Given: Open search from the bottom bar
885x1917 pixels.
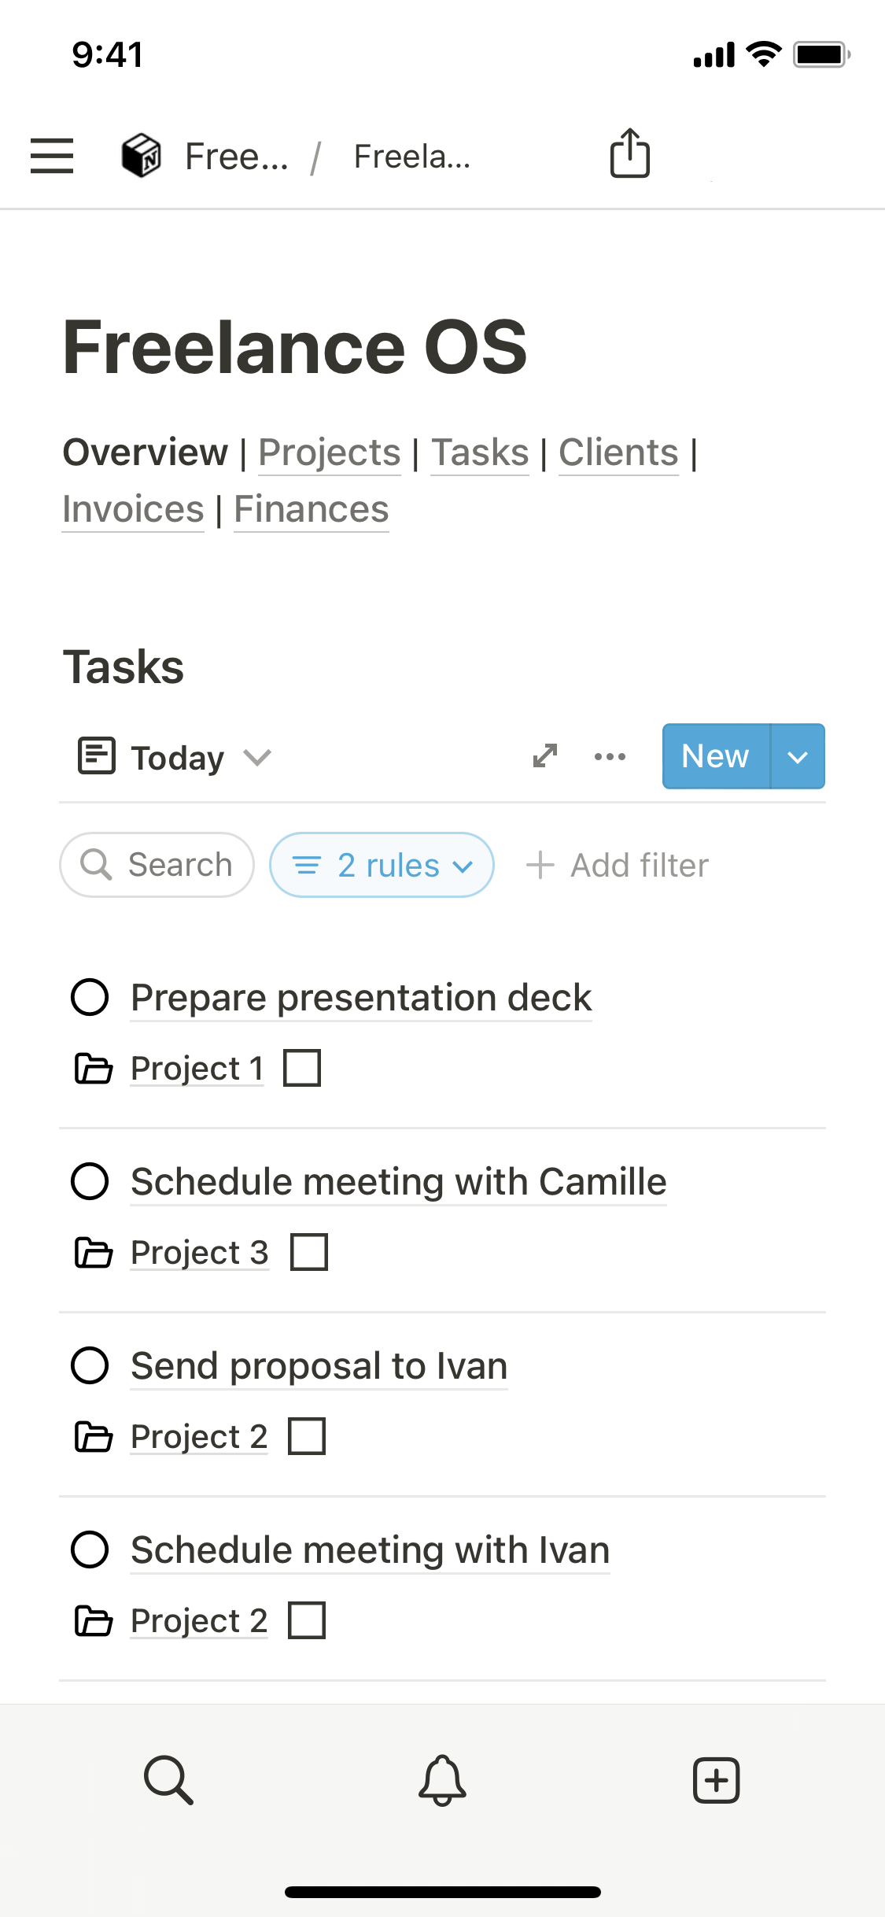Looking at the screenshot, I should coord(168,1779).
